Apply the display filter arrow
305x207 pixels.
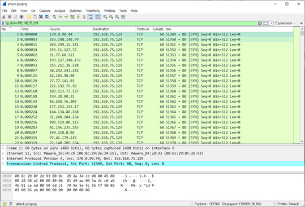coord(265,23)
